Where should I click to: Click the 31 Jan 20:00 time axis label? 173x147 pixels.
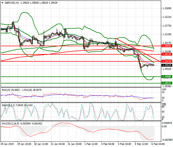(x=75, y=144)
